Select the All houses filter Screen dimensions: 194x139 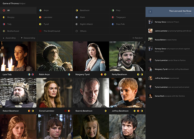point(18,10)
